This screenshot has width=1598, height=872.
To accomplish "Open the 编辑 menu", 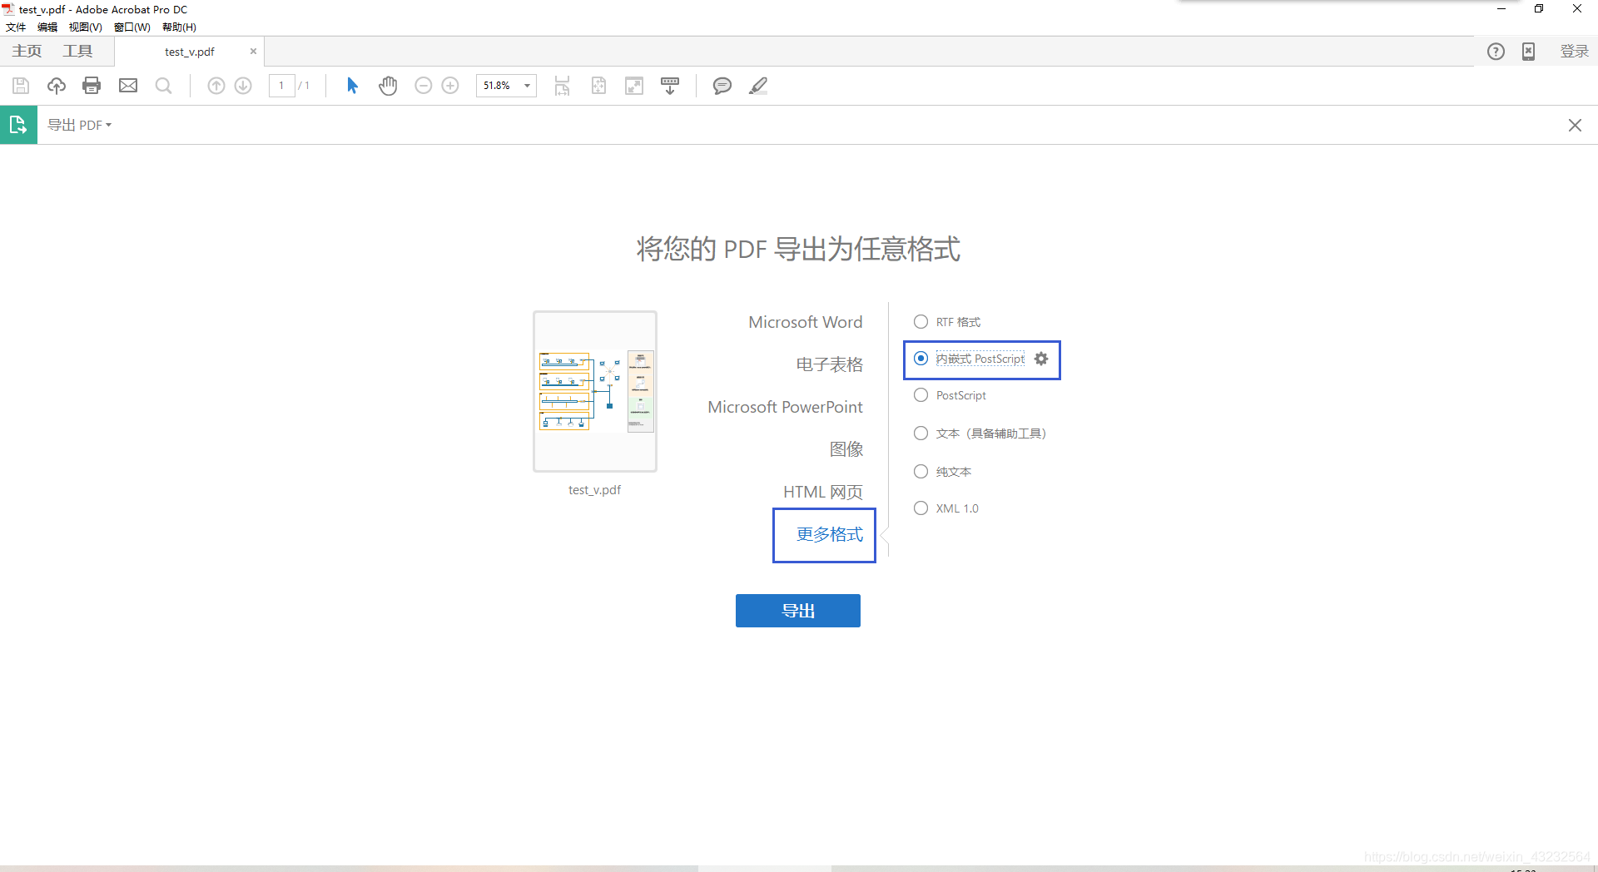I will pos(47,27).
